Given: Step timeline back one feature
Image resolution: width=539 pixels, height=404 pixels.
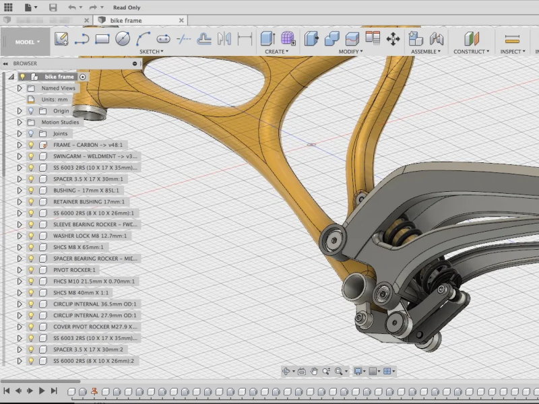Looking at the screenshot, I should [18, 391].
